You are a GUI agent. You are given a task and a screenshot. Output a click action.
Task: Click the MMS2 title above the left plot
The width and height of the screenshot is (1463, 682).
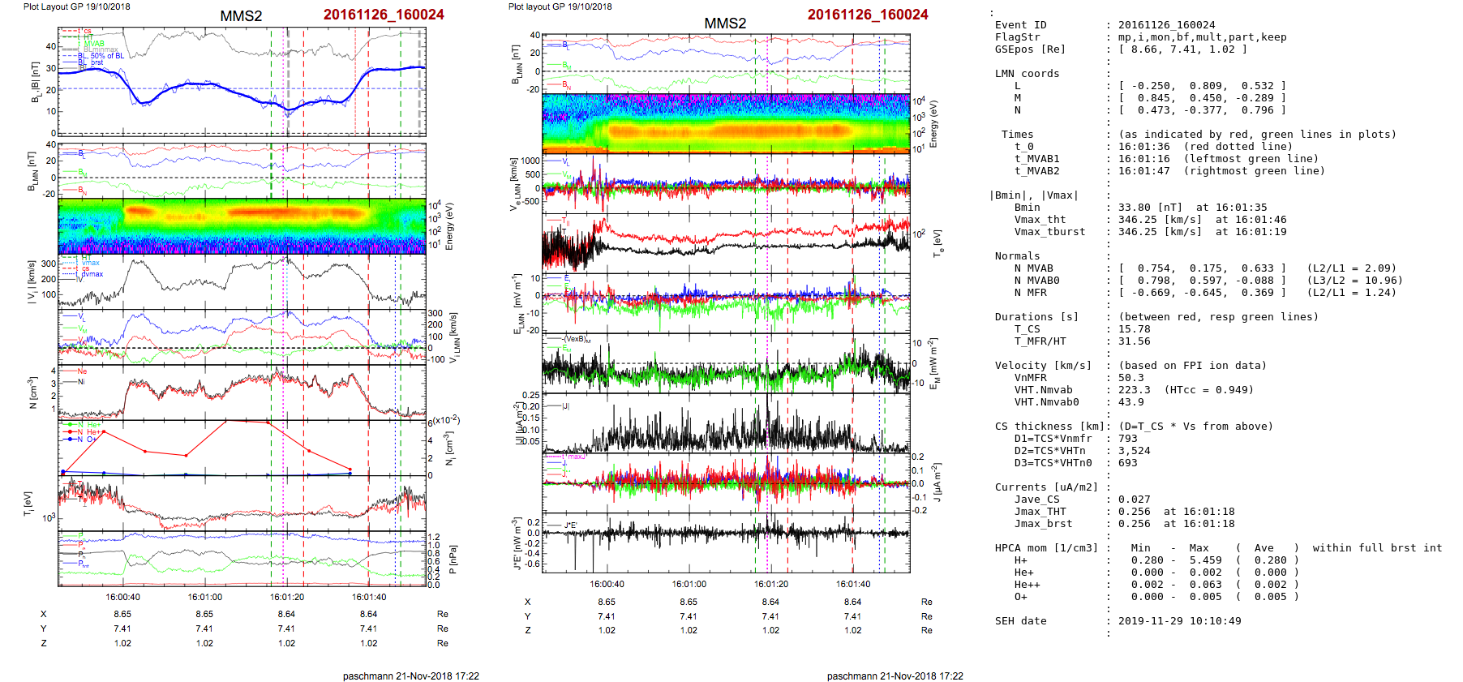pos(241,16)
